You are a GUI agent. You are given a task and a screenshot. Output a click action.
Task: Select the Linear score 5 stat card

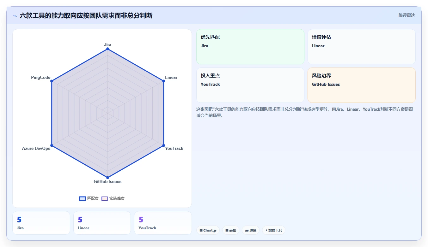102,223
